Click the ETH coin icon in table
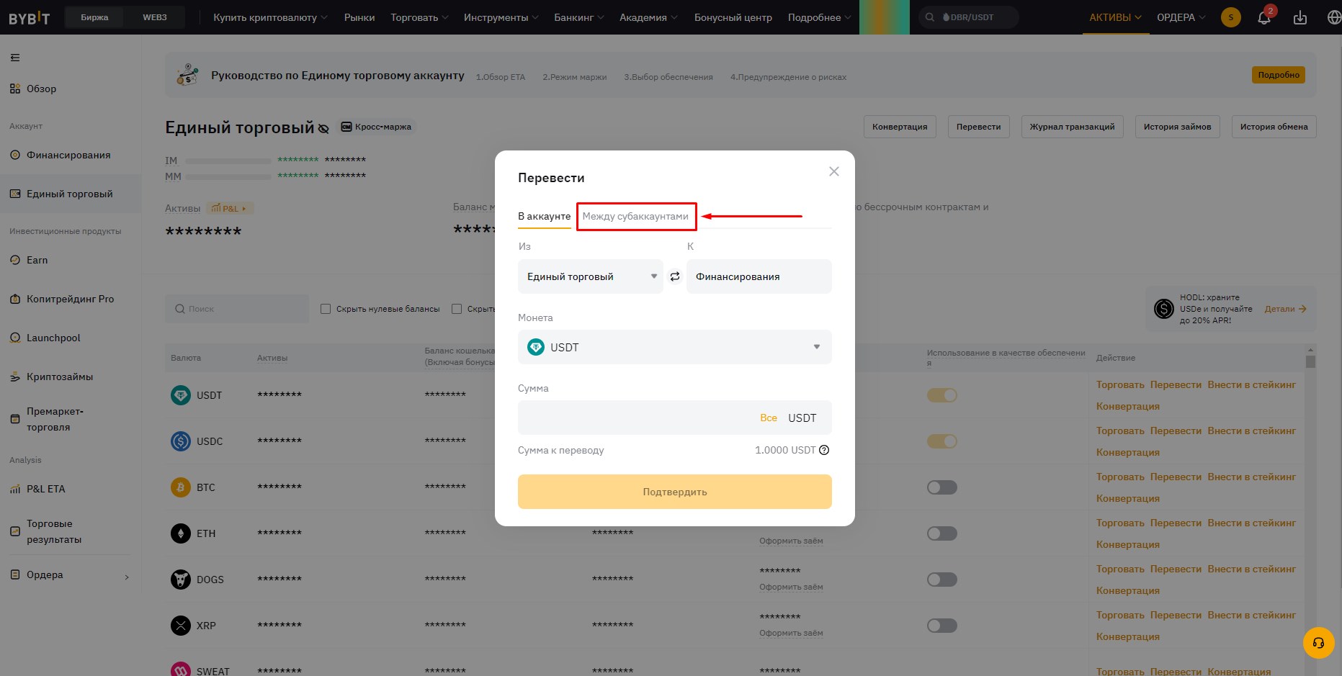Image resolution: width=1342 pixels, height=676 pixels. coord(181,533)
